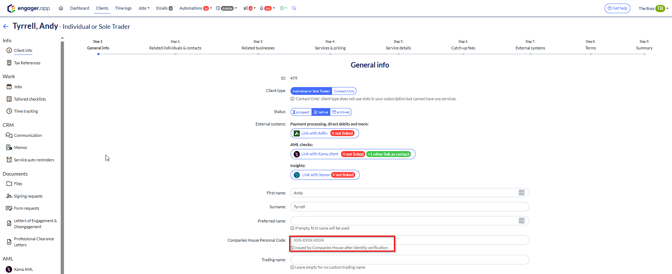Go to Step 4 Services & pricing
The width and height of the screenshot is (672, 274).
pyautogui.click(x=330, y=48)
